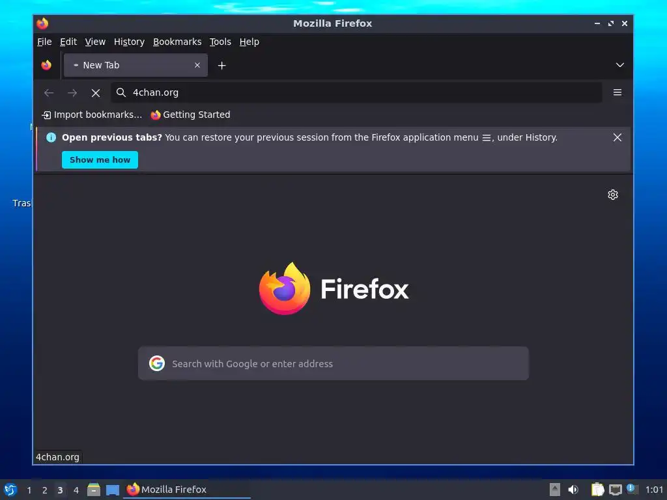The width and height of the screenshot is (667, 500).
Task: Select Mozilla Firefox taskbar window button
Action: click(187, 490)
